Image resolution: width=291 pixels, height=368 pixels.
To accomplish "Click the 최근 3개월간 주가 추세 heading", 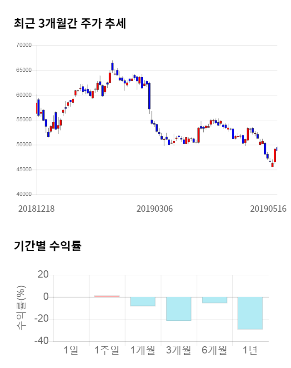I will click(70, 23).
